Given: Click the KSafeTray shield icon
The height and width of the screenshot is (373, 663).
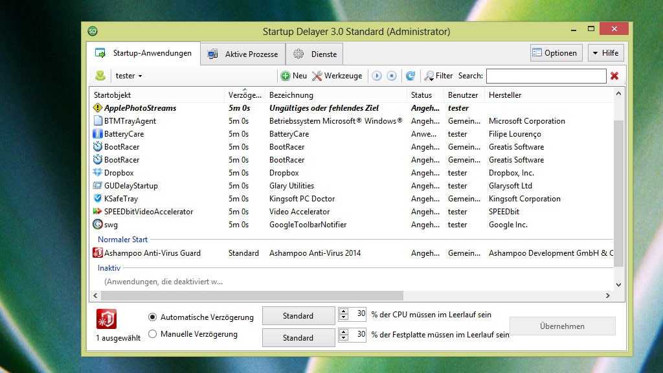Looking at the screenshot, I should (x=98, y=198).
